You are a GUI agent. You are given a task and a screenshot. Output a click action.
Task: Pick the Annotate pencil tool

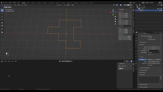coord(2,29)
